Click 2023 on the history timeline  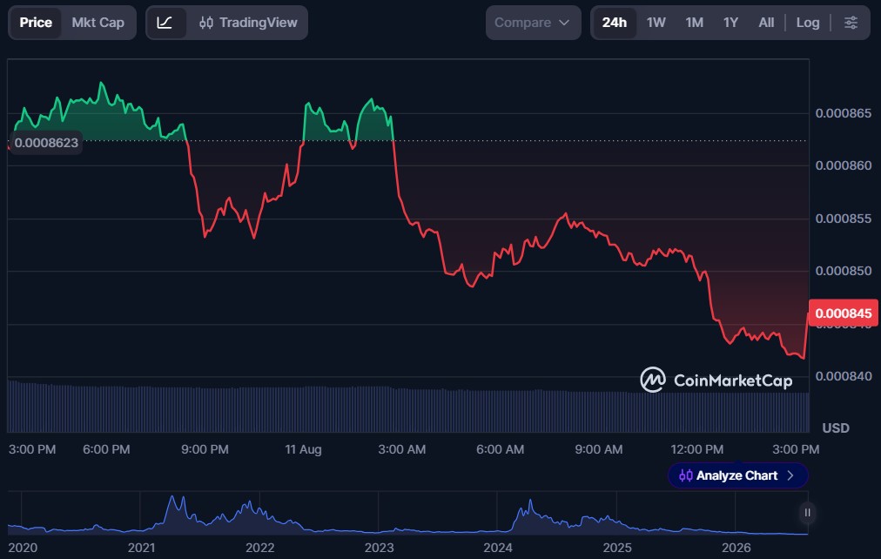click(379, 548)
